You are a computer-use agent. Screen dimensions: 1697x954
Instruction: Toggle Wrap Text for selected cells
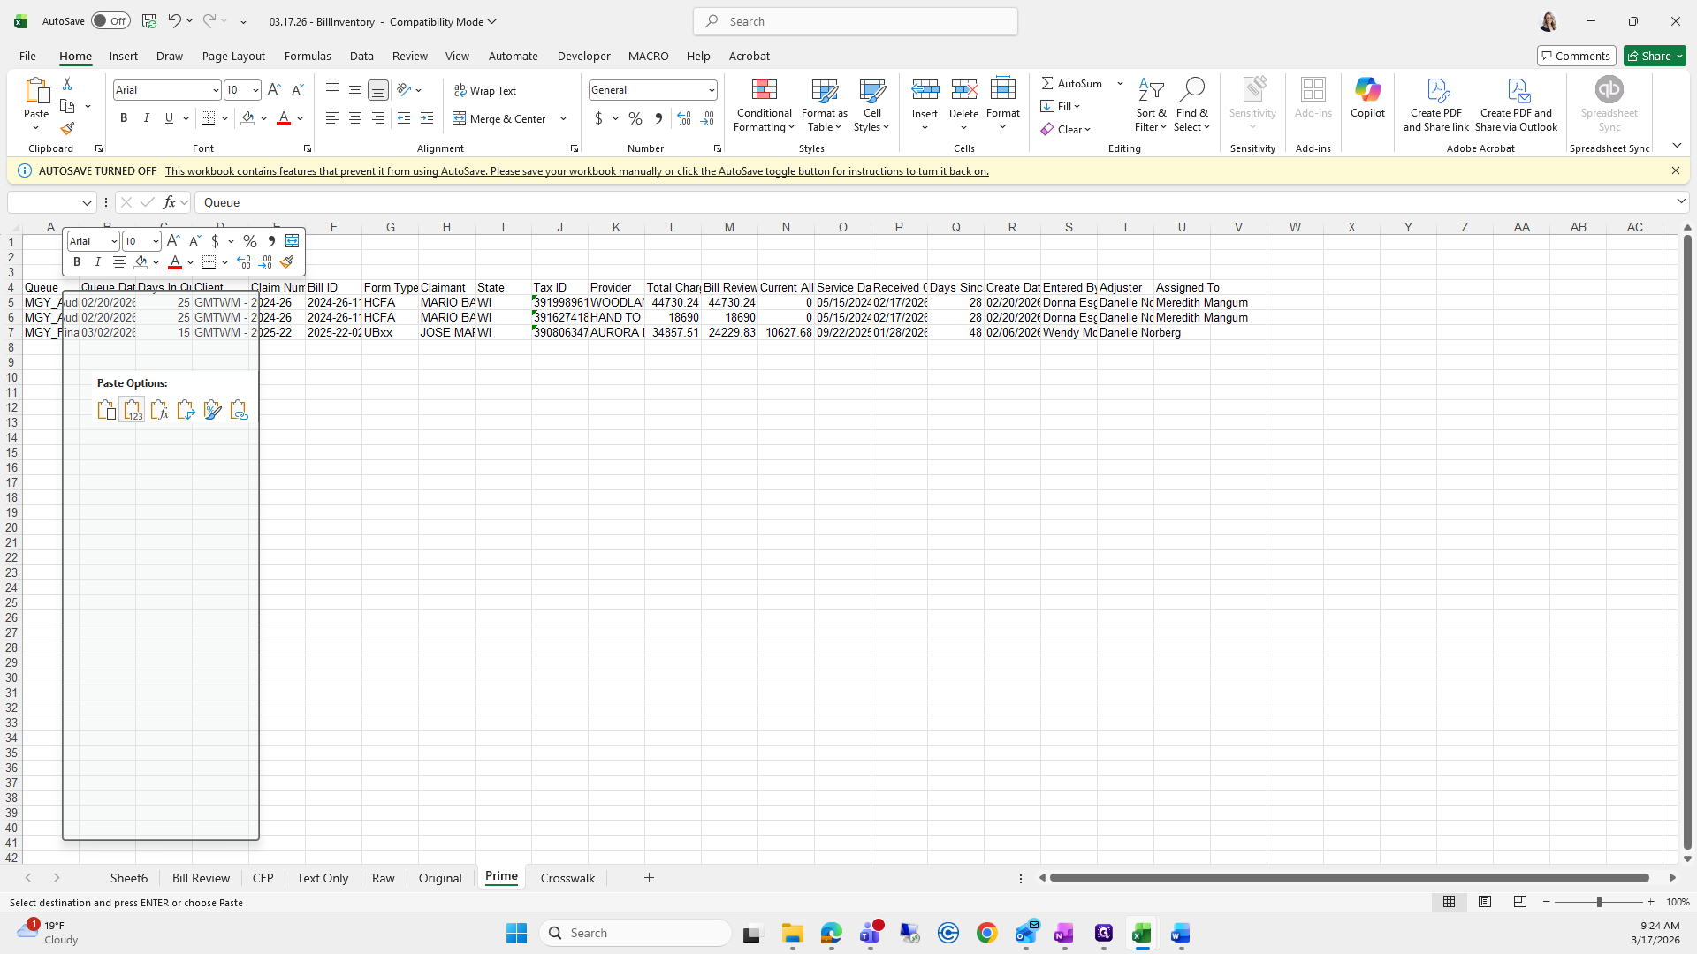point(485,90)
